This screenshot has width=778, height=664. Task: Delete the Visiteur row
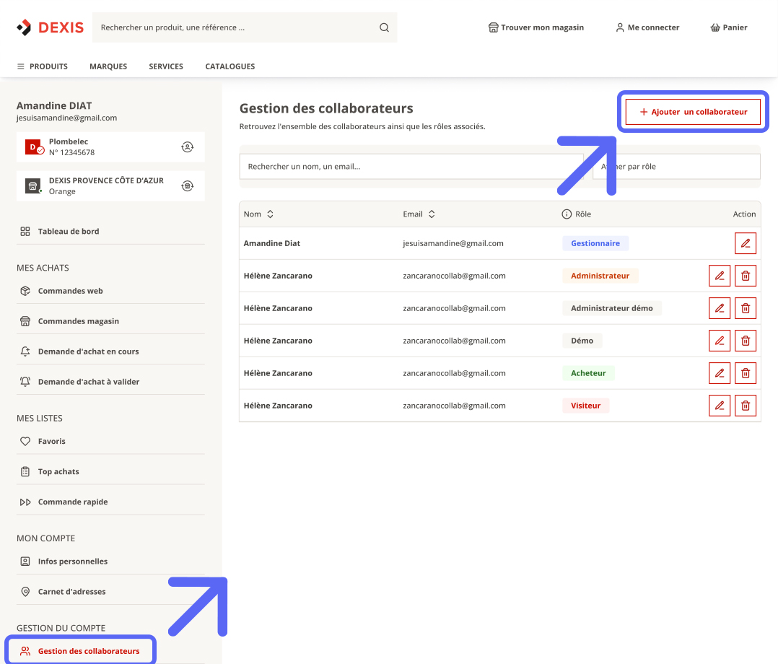pyautogui.click(x=746, y=406)
